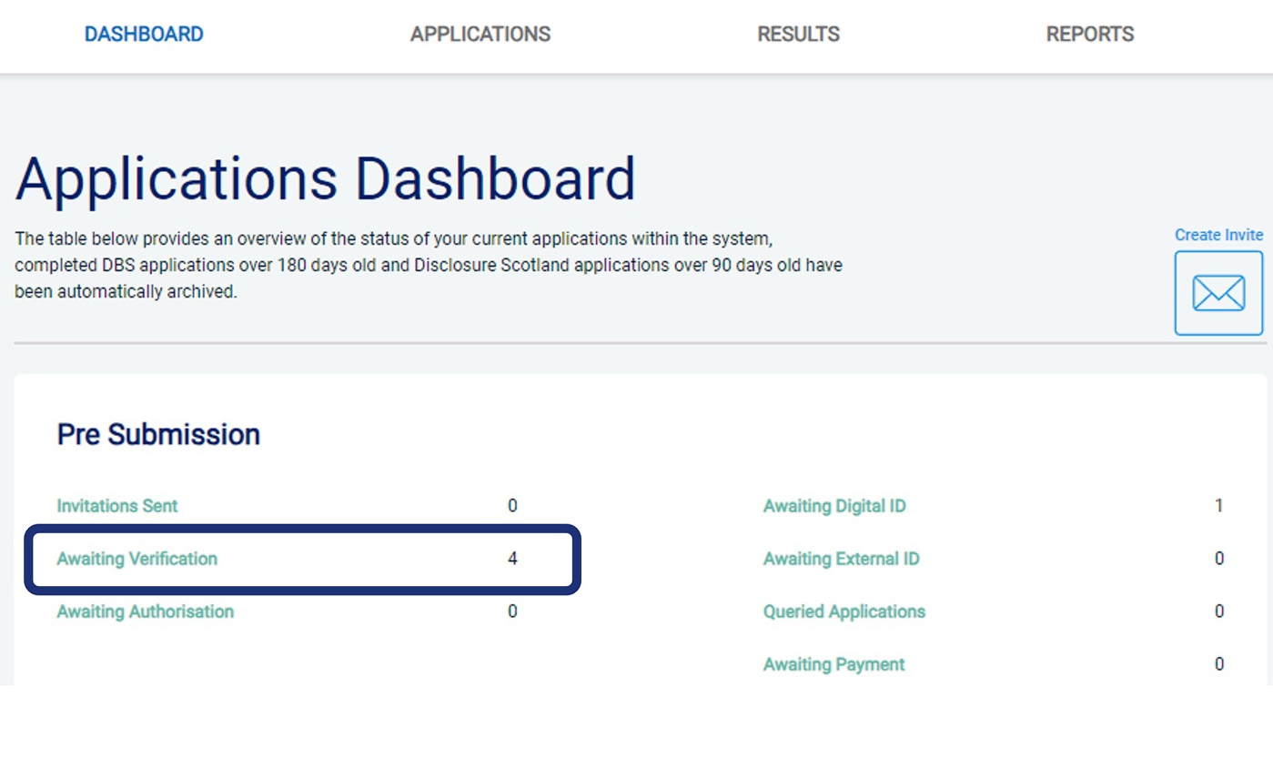Open the Reports tab

coord(1089,35)
